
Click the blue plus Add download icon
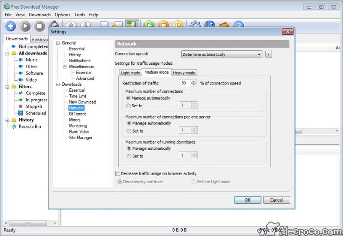tap(10, 26)
